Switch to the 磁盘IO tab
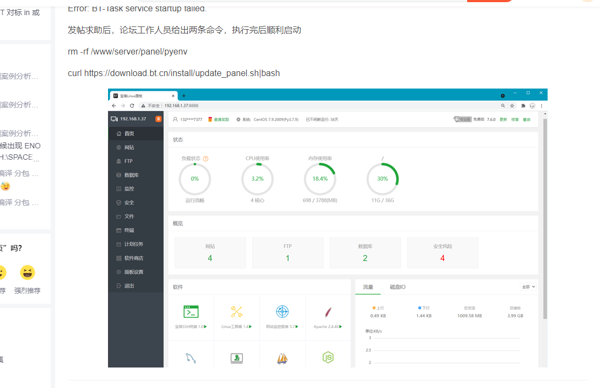600x388 pixels. pos(397,287)
